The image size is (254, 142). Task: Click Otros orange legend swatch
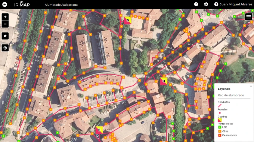[220, 131]
